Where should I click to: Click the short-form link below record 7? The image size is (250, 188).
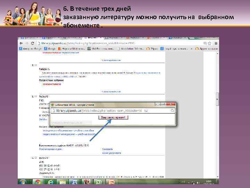(111, 92)
